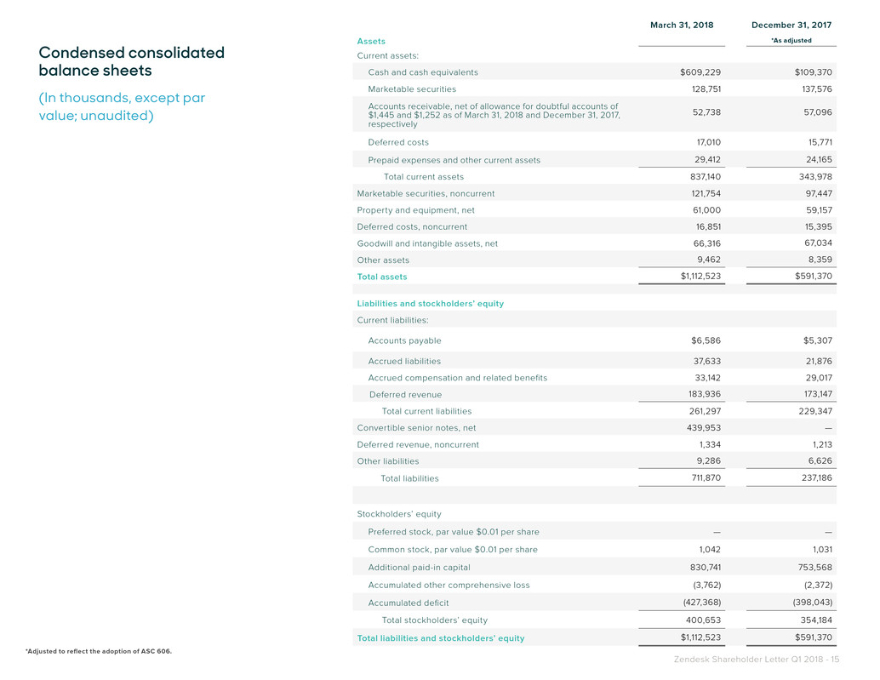Image resolution: width=880 pixels, height=680 pixels.
Task: Select the "Accounts payable" row label
Action: tap(404, 340)
